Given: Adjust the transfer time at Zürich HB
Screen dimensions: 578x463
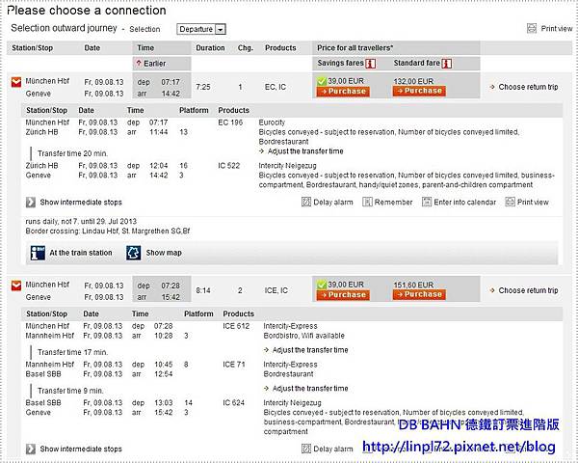Looking at the screenshot, I should tap(302, 151).
